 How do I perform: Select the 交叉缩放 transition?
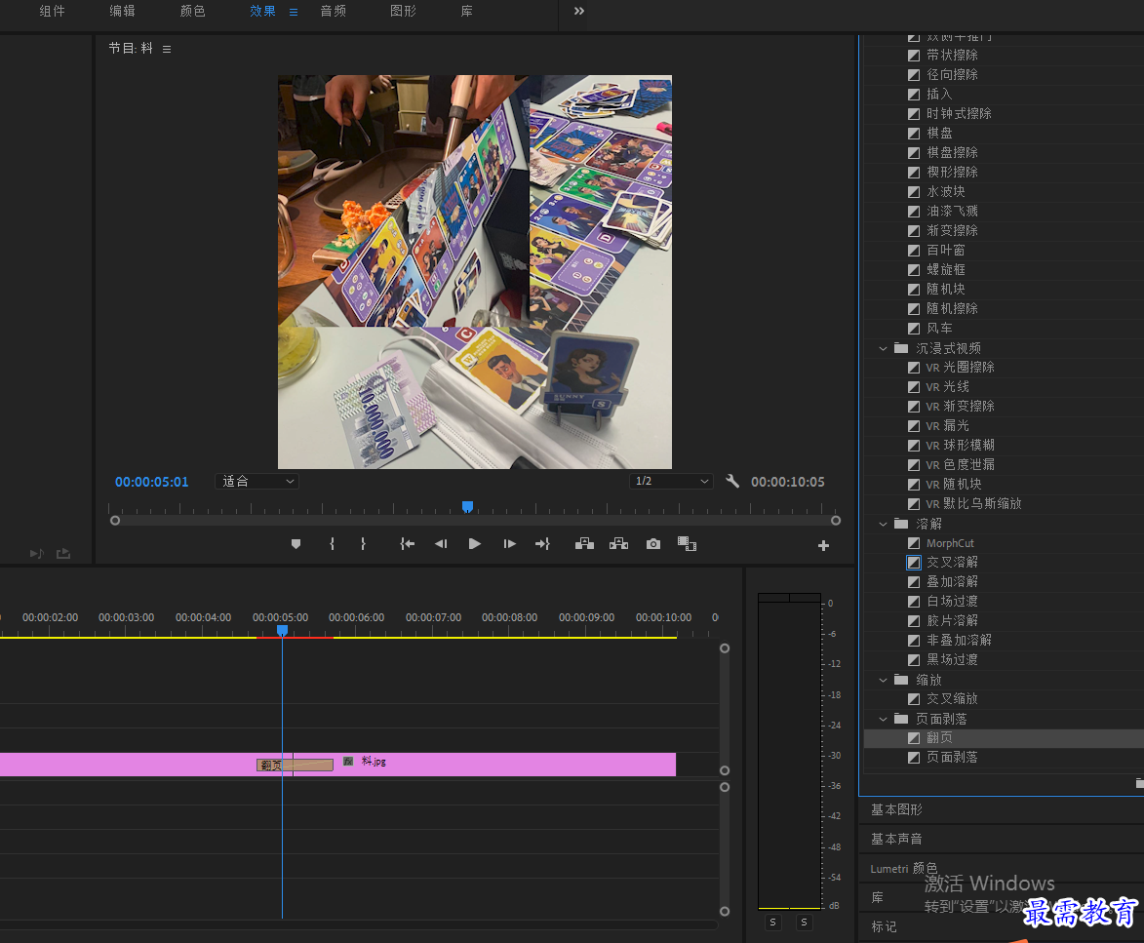(952, 698)
